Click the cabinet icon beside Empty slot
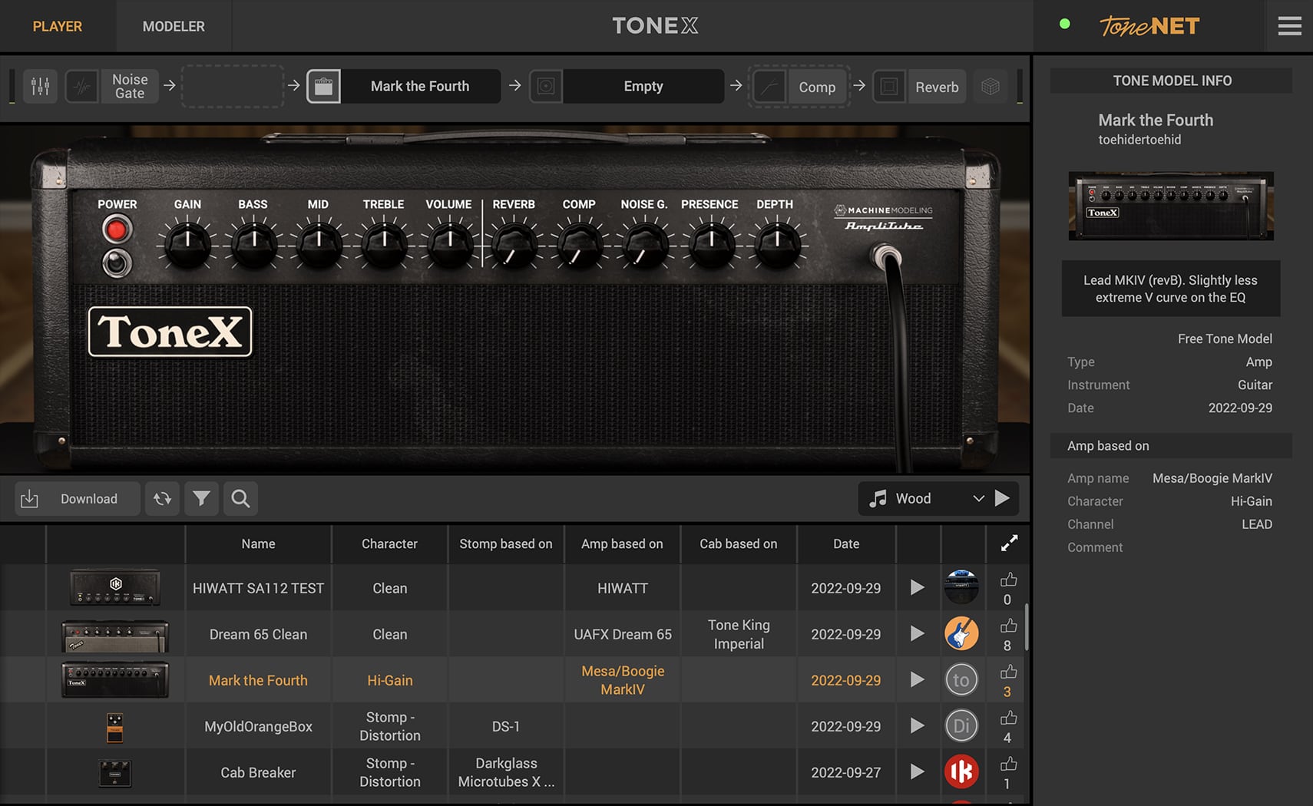 tap(546, 87)
